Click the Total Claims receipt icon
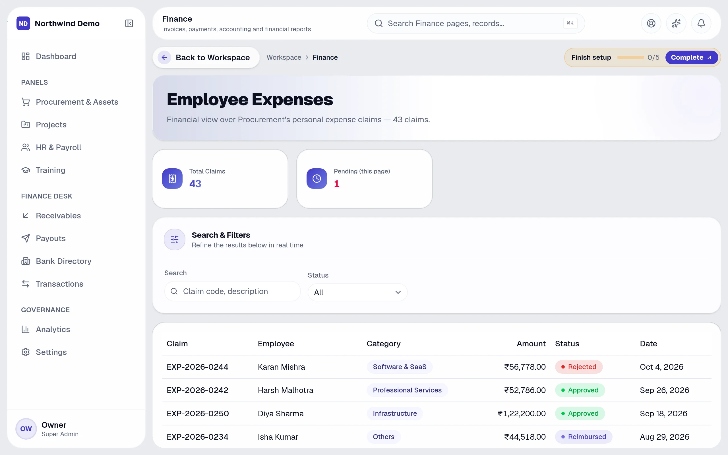 pyautogui.click(x=172, y=179)
